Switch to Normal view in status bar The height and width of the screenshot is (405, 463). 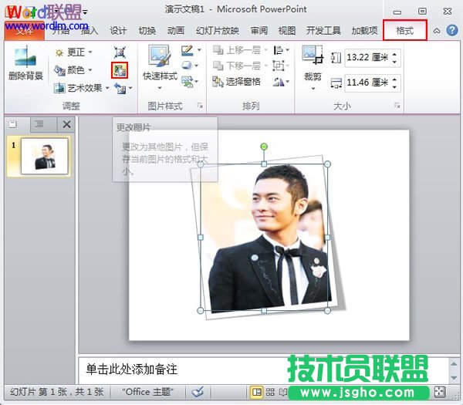click(255, 392)
